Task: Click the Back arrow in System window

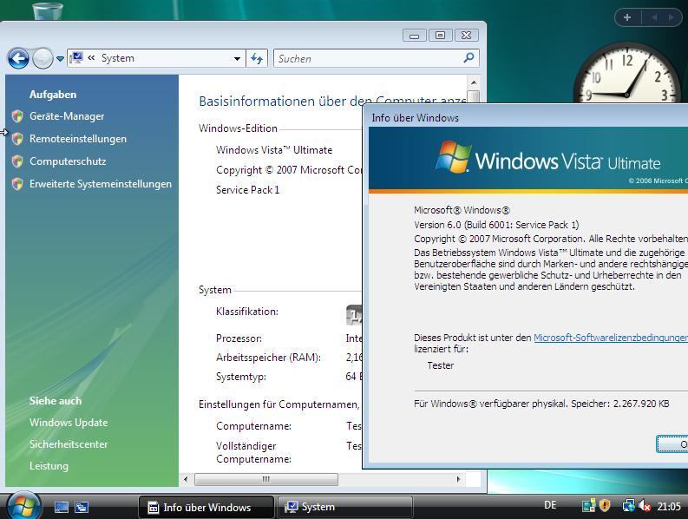Action: click(18, 58)
